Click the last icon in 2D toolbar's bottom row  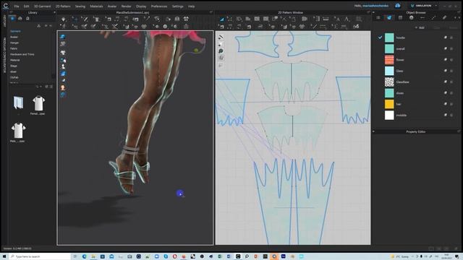pyautogui.click(x=356, y=27)
